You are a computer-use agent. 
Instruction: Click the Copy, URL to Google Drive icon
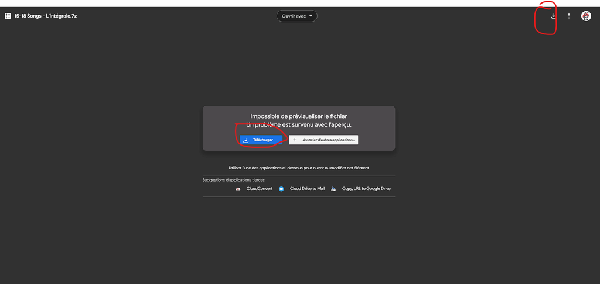tap(333, 189)
